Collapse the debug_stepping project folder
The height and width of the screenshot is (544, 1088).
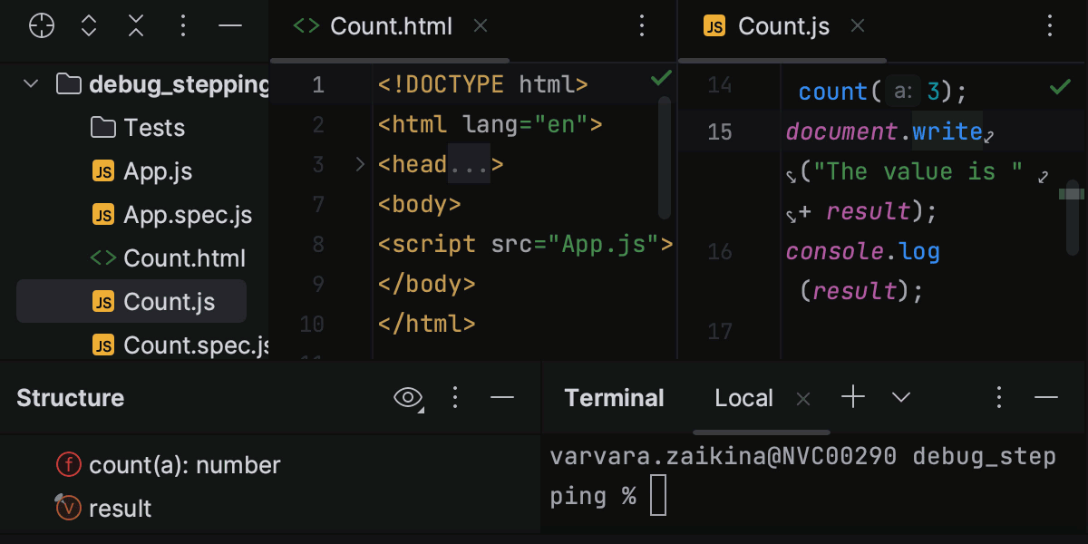pos(30,83)
